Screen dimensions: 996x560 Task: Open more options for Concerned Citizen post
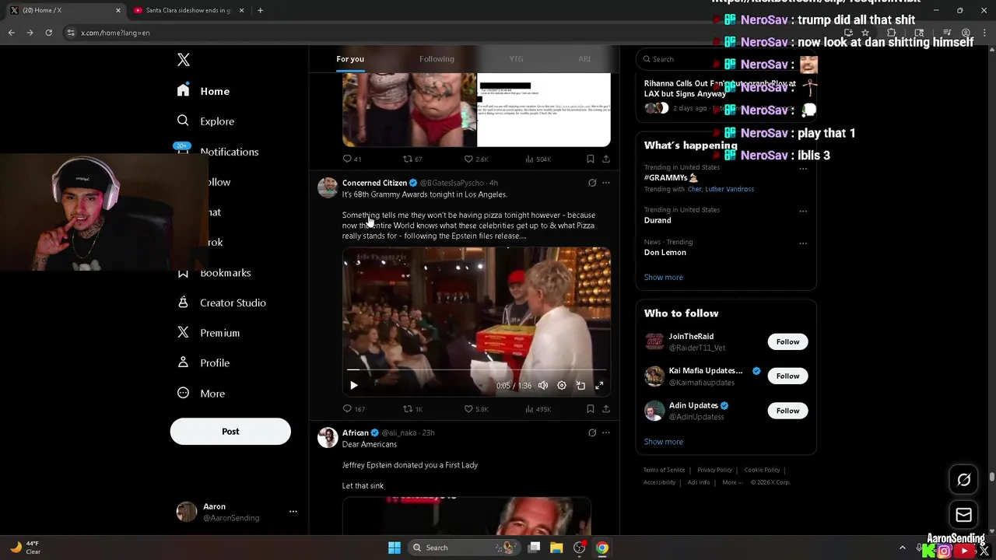606,183
